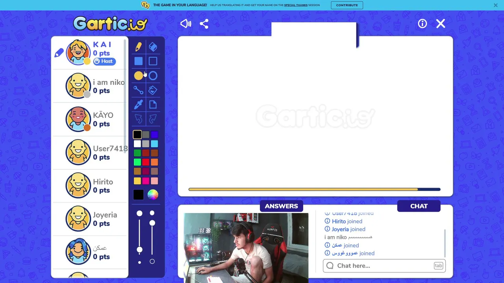504x283 pixels.
Task: Focus the Chat here input field
Action: click(x=384, y=266)
